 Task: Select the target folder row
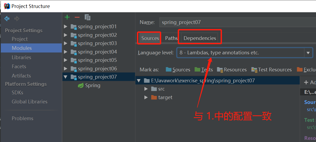tap(165, 97)
